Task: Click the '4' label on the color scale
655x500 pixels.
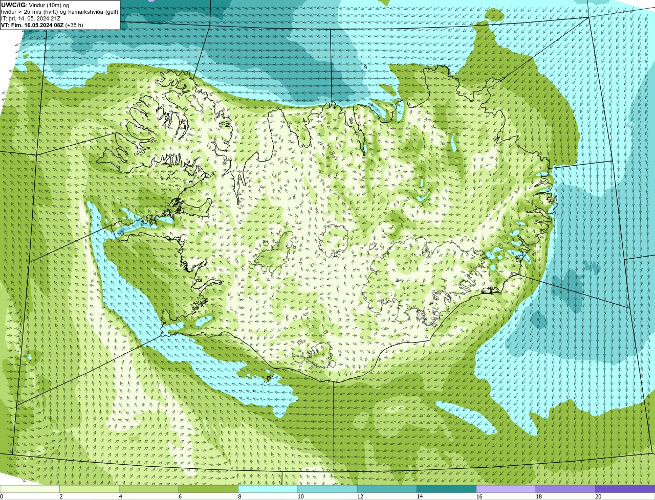Action: tap(120, 496)
